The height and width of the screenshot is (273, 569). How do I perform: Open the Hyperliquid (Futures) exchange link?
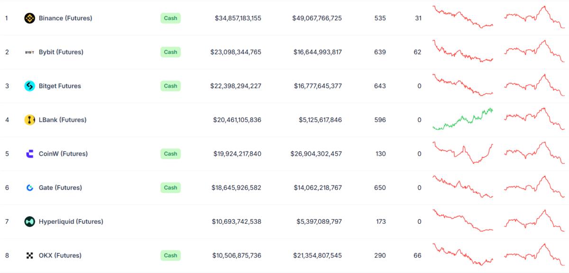click(71, 221)
